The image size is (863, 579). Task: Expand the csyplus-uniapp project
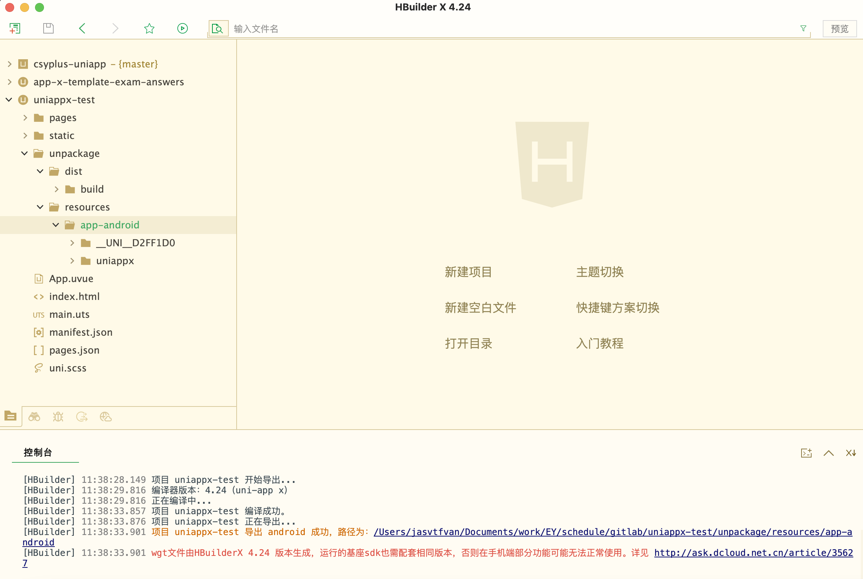coord(10,64)
